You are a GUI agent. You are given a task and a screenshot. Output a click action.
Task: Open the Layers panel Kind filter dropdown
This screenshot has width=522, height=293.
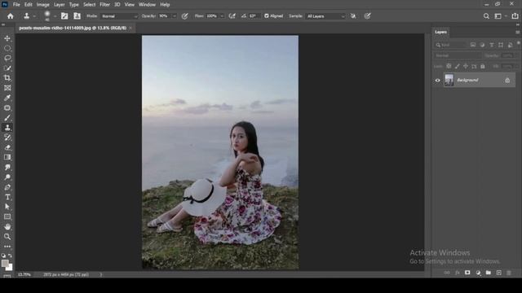451,45
